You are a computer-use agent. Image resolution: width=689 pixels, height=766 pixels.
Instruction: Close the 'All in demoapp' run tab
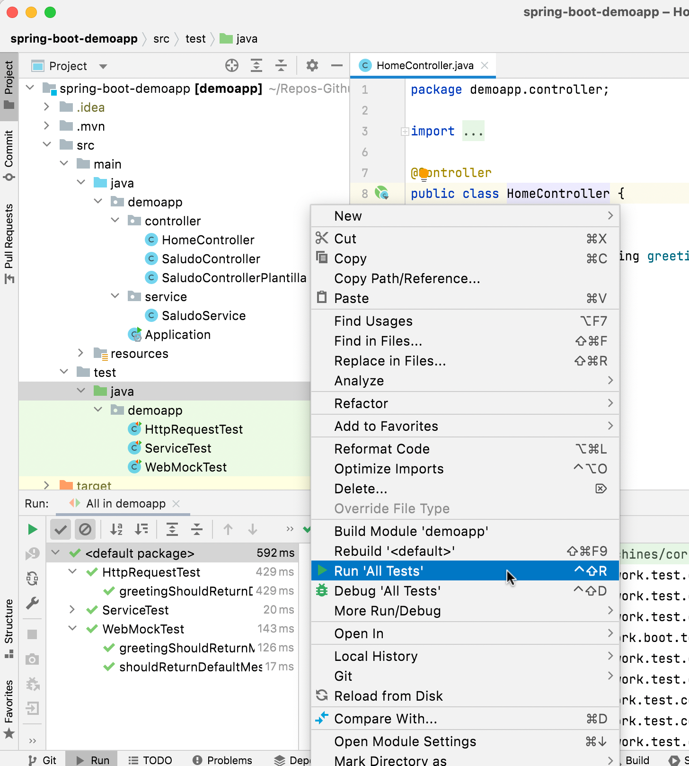click(x=176, y=504)
